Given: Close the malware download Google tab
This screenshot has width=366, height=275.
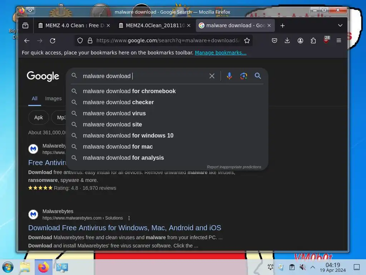Looking at the screenshot, I should [269, 25].
